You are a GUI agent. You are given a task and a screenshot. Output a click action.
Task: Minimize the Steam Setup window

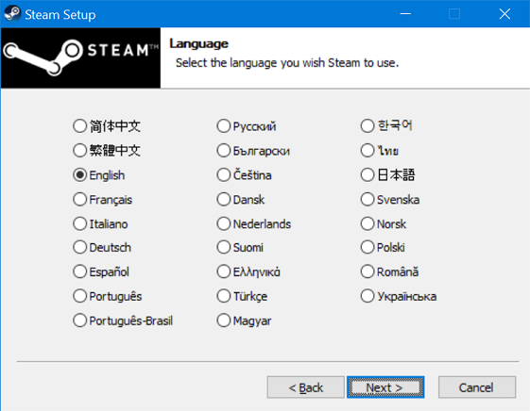[405, 14]
